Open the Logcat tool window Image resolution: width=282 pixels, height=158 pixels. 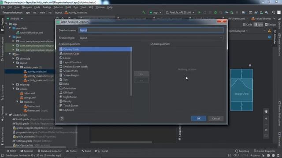(101, 151)
